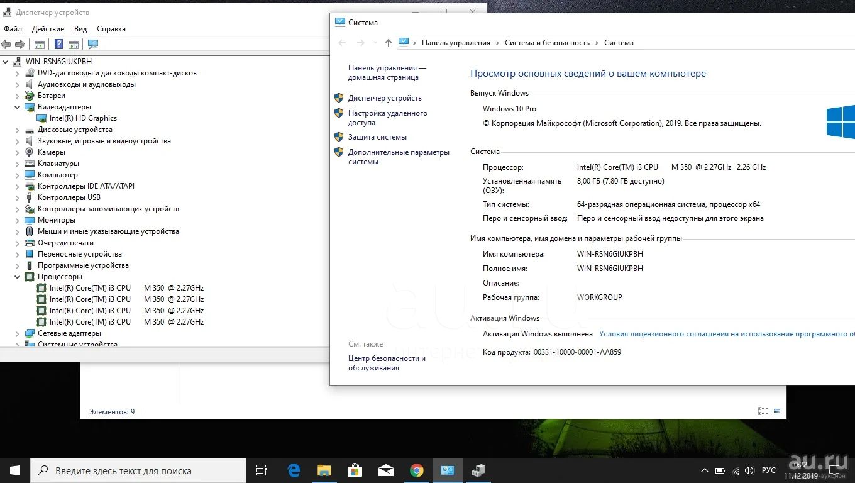Click the show/hide action pane toolbar icon

pyautogui.click(x=74, y=44)
